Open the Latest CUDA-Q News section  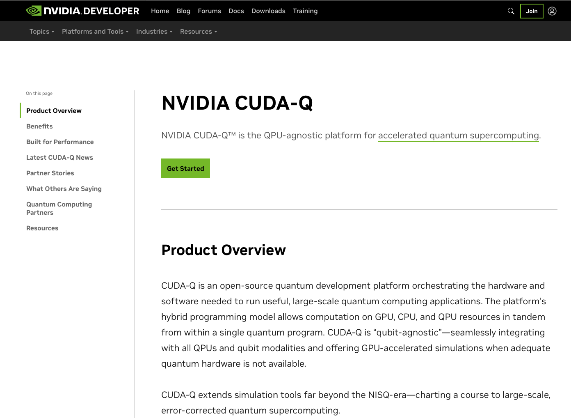[59, 157]
